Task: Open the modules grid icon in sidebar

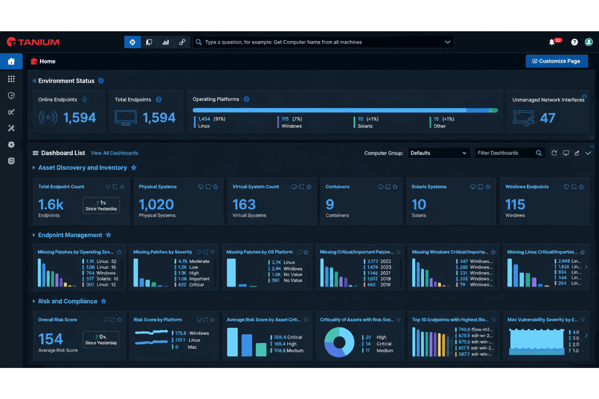Action: (11, 79)
